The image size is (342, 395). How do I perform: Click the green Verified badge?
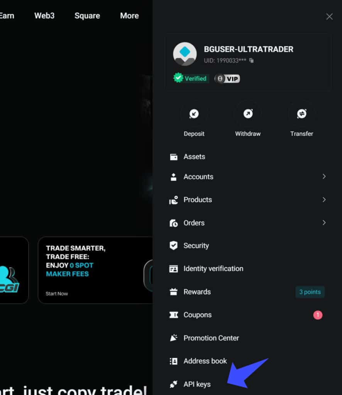click(191, 78)
